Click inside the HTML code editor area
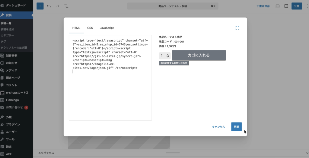Viewport: 309px width, 158px height. [x=110, y=78]
